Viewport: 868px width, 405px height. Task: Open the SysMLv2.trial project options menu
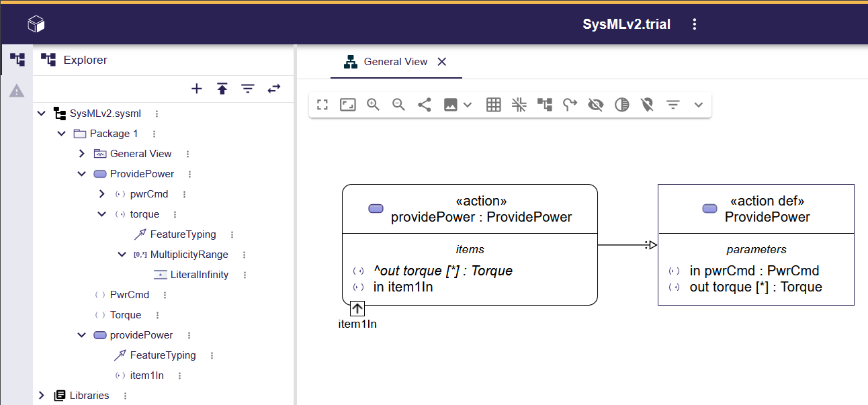(695, 25)
